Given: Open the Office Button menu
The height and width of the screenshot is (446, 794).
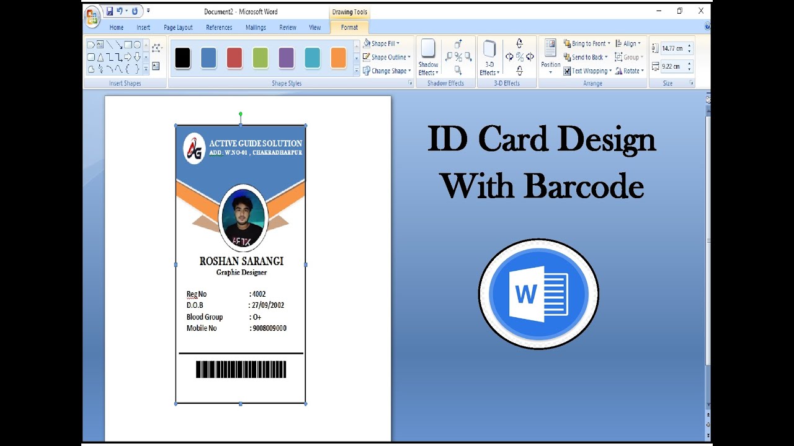Looking at the screenshot, I should (92, 17).
